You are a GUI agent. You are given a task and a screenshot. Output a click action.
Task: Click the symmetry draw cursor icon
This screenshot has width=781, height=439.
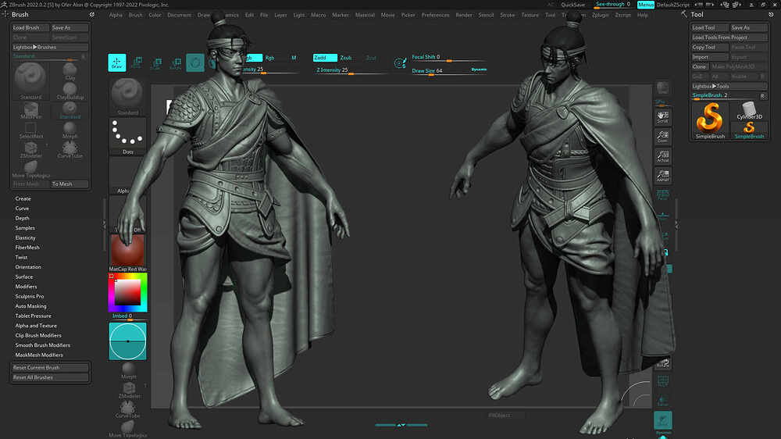click(x=400, y=62)
